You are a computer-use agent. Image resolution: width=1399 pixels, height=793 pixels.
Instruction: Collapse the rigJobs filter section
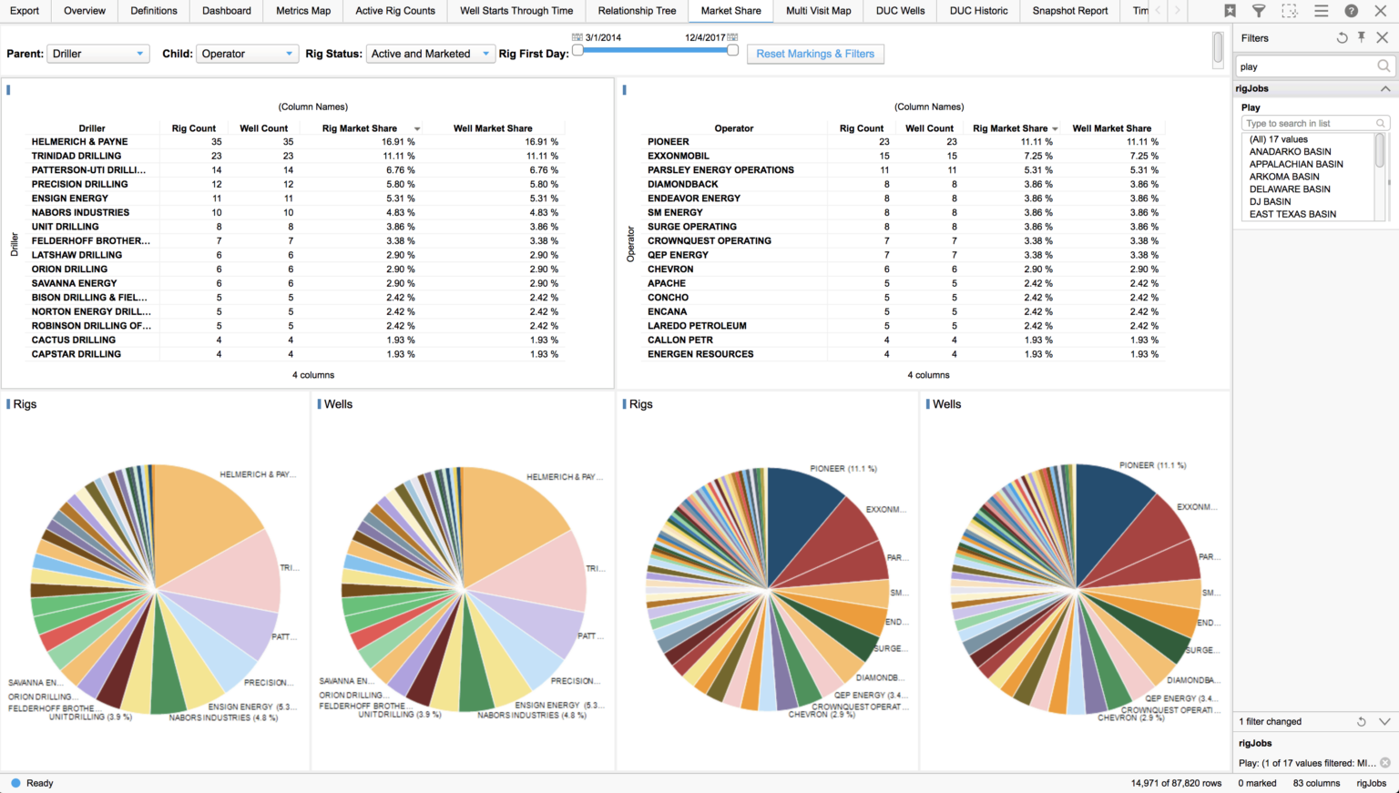[x=1385, y=88]
